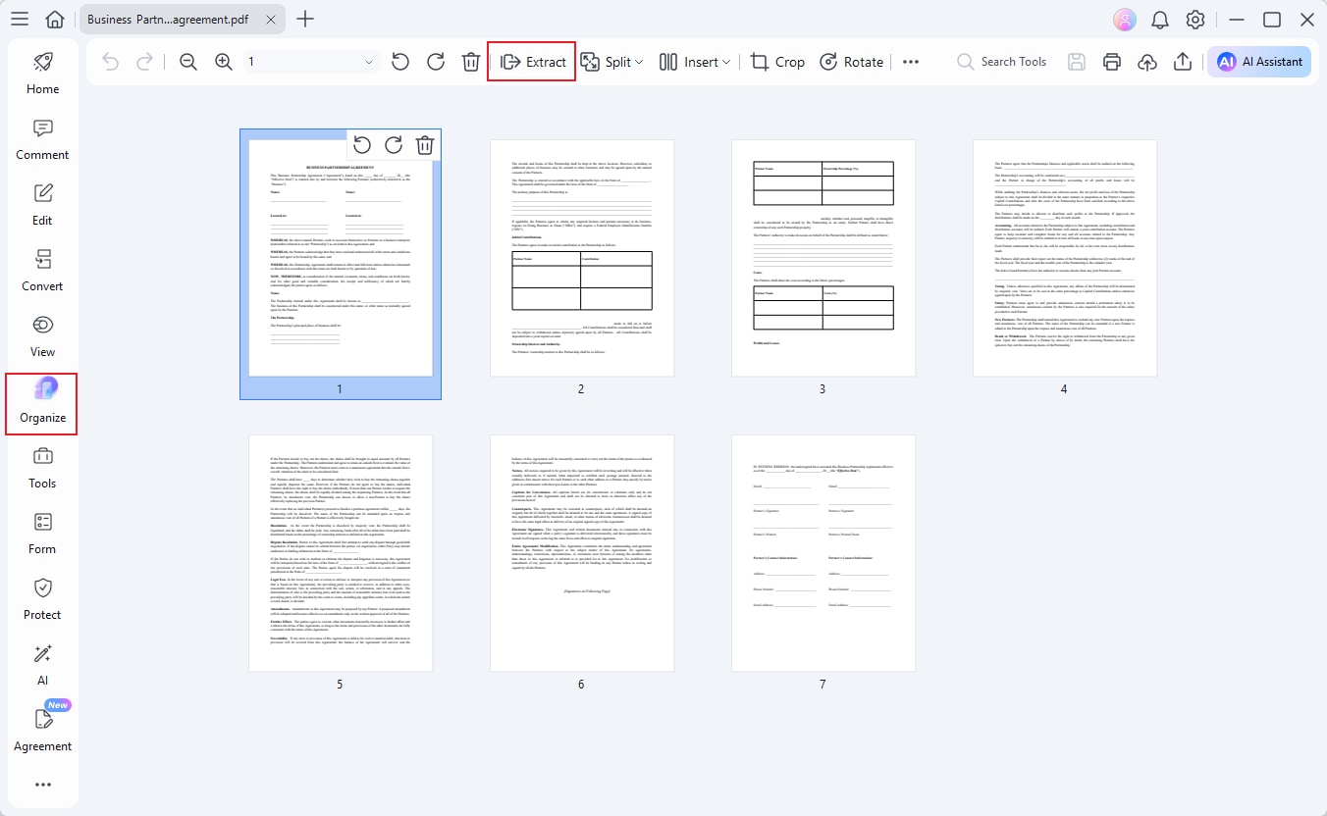Screen dimensions: 1327x816
Task: Rotate pages clockwise in toolbar
Action: point(436,62)
